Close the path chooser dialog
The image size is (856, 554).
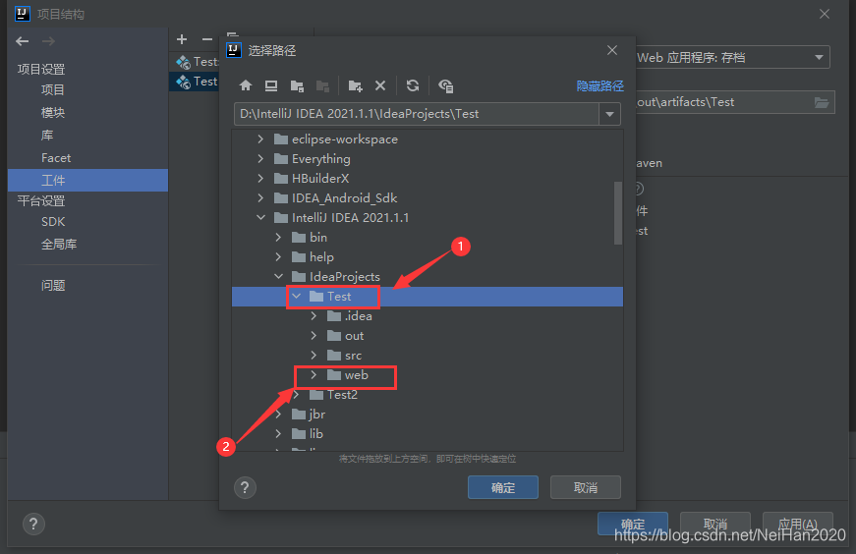click(x=612, y=50)
